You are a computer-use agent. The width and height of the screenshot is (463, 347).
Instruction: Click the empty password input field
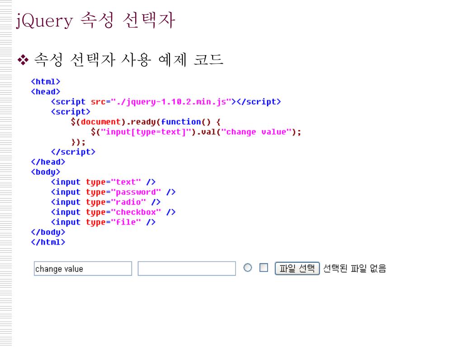pyautogui.click(x=187, y=268)
